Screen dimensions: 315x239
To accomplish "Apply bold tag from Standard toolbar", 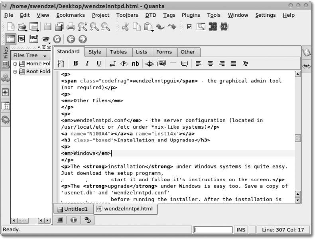I will (76, 63).
